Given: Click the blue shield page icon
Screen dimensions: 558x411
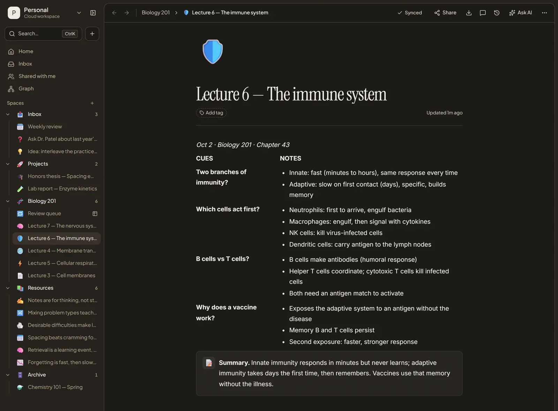Looking at the screenshot, I should 213,52.
